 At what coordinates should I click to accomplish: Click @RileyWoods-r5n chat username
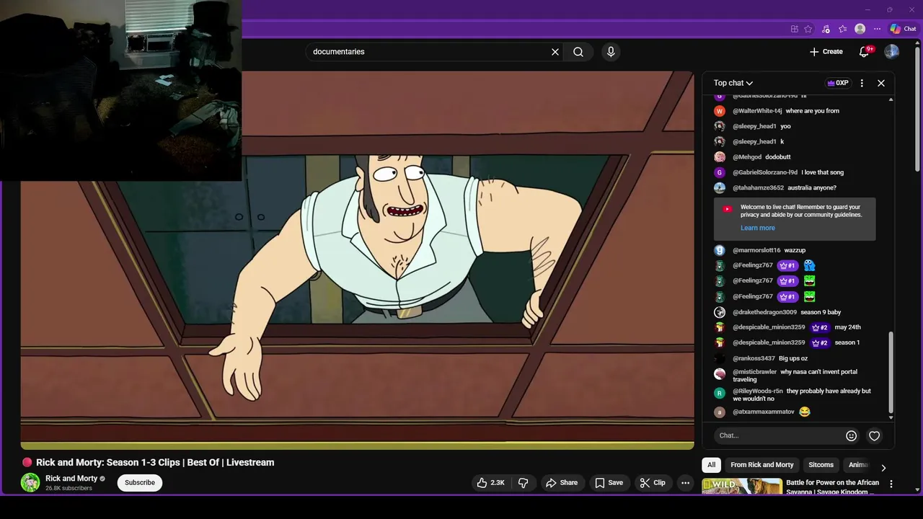pyautogui.click(x=757, y=391)
